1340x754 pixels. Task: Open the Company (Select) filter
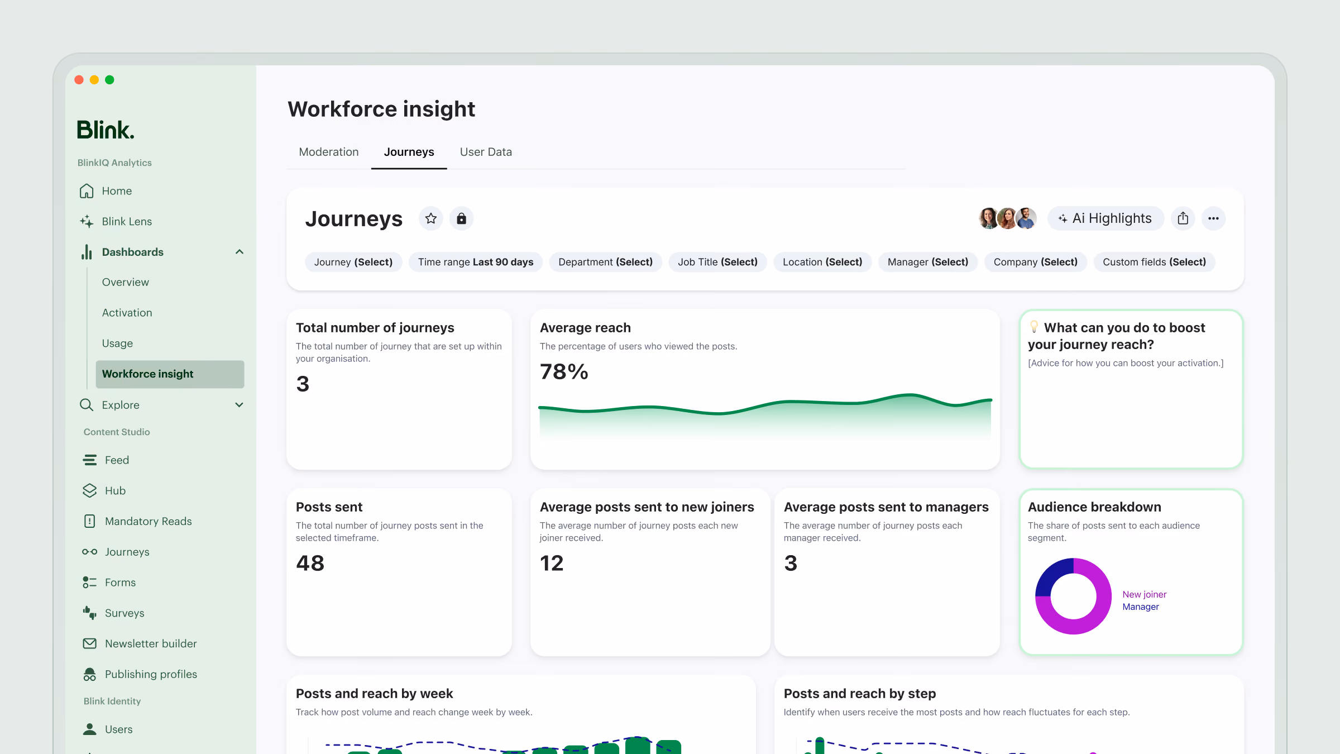pos(1036,262)
